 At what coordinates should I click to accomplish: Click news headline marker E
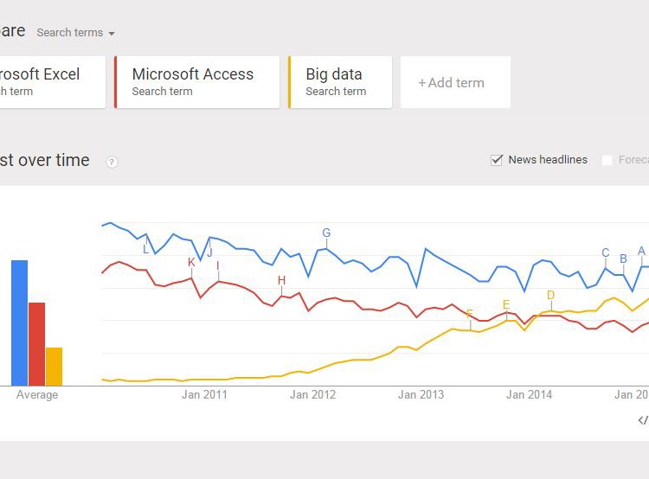[x=506, y=304]
